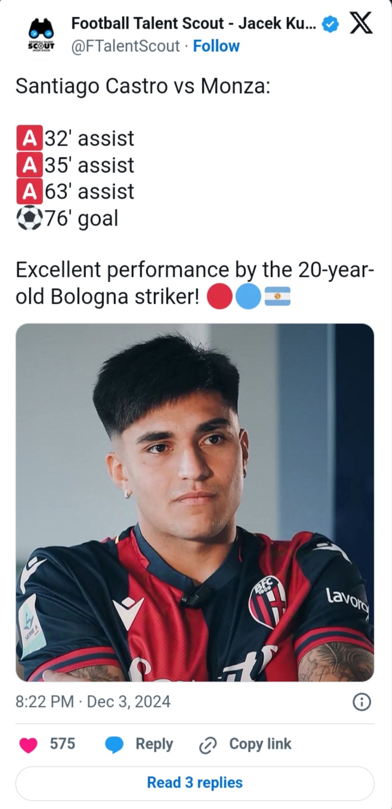Follow the @FTalentScout account
This screenshot has width=392, height=809.
pyautogui.click(x=216, y=46)
